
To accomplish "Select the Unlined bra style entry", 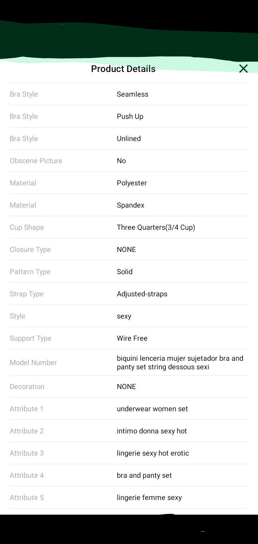I will 129,139.
